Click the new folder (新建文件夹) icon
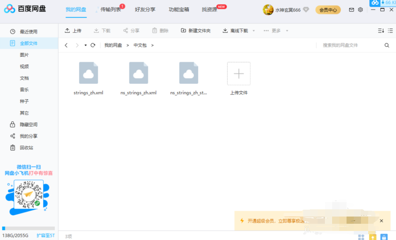Viewport: 396px width, 240px height. tap(183, 31)
